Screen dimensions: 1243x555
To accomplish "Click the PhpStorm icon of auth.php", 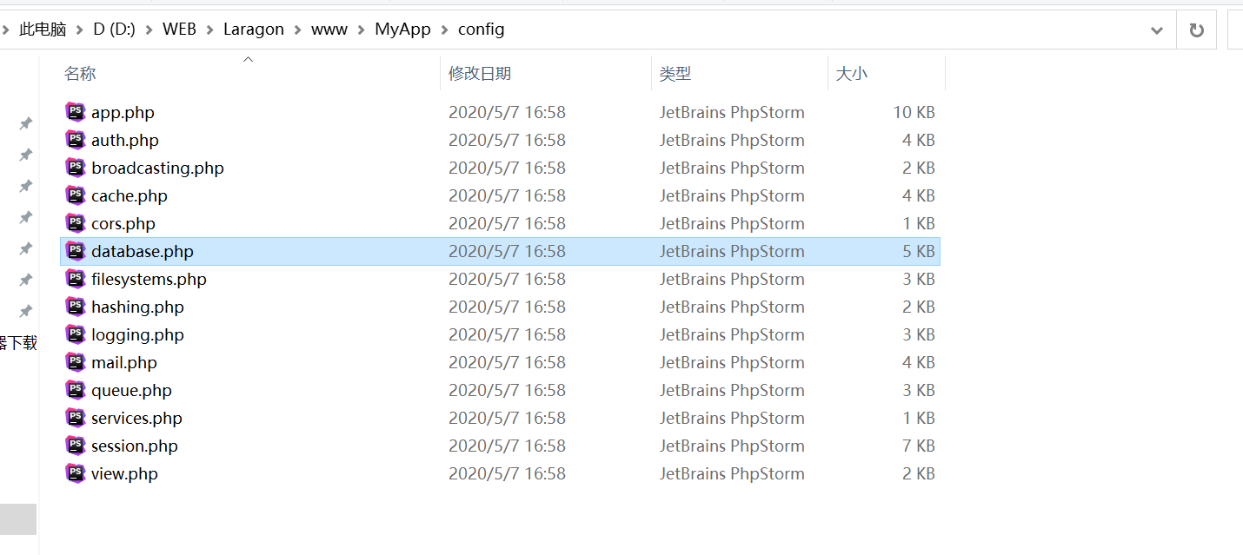I will 76,139.
